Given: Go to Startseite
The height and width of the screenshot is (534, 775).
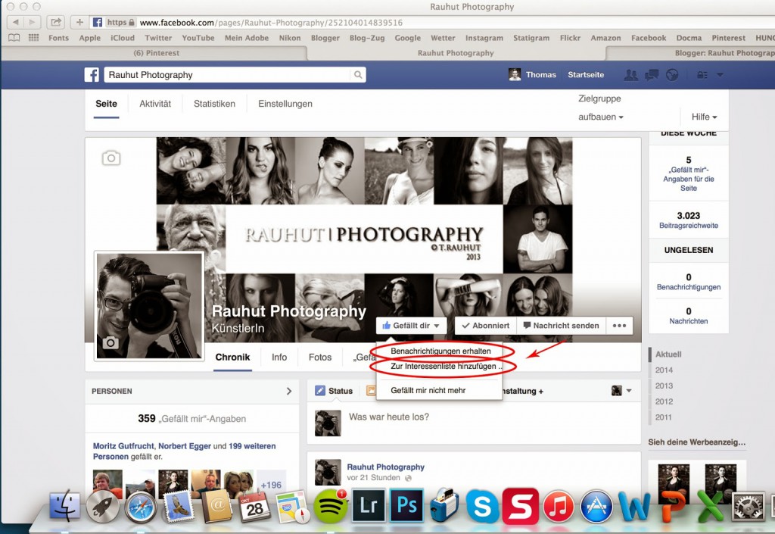Looking at the screenshot, I should tap(586, 75).
